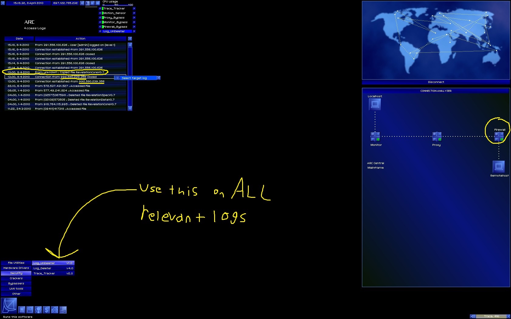Set game speed to fastest forward

[98, 3]
